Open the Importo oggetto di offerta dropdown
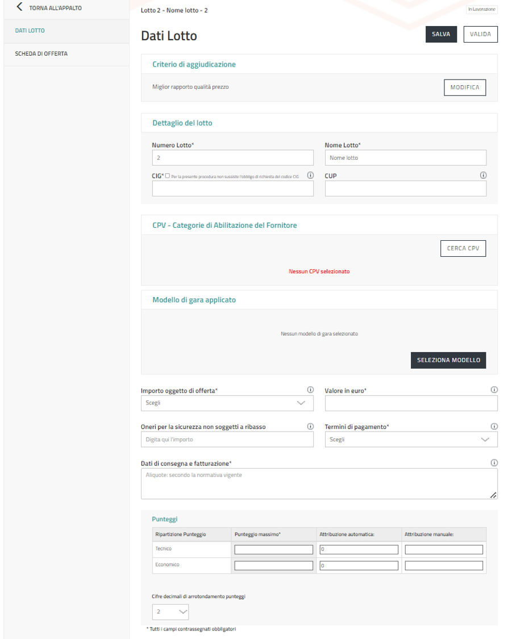The image size is (508, 639). coord(227,403)
